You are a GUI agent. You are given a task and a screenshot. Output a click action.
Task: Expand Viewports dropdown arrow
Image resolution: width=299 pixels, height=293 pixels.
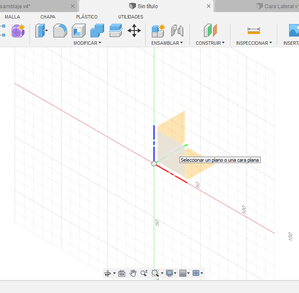coord(202,273)
